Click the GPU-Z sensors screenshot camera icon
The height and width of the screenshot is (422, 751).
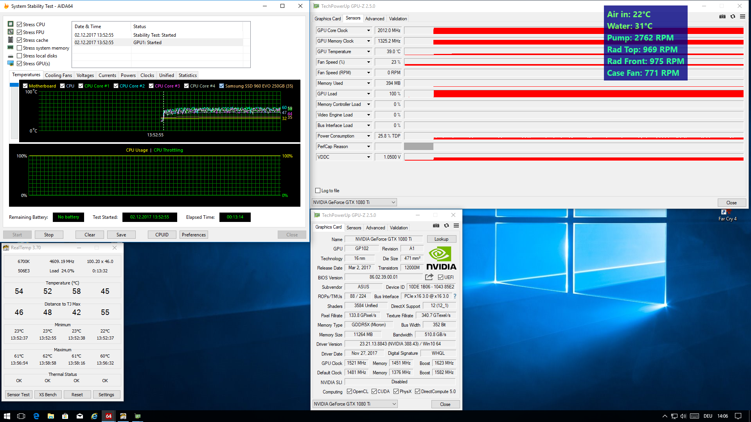click(x=722, y=16)
